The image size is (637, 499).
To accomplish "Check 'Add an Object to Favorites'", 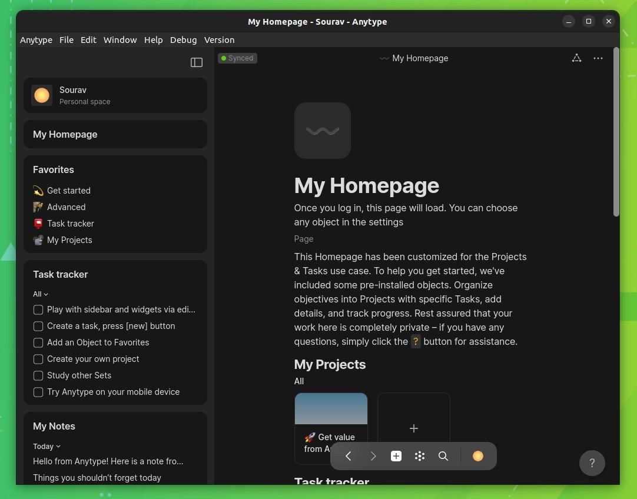I will tap(38, 342).
